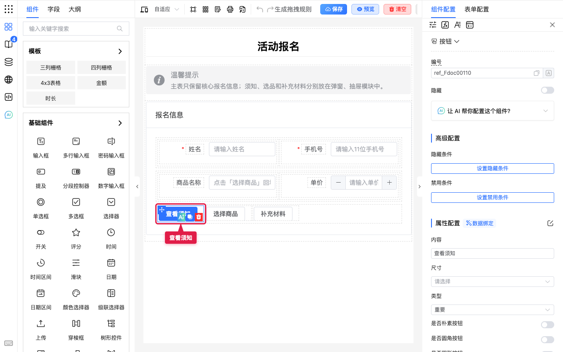563x352 pixels.
Task: Open the keyboard shortcuts icon at bottom left
Action: pyautogui.click(x=8, y=343)
